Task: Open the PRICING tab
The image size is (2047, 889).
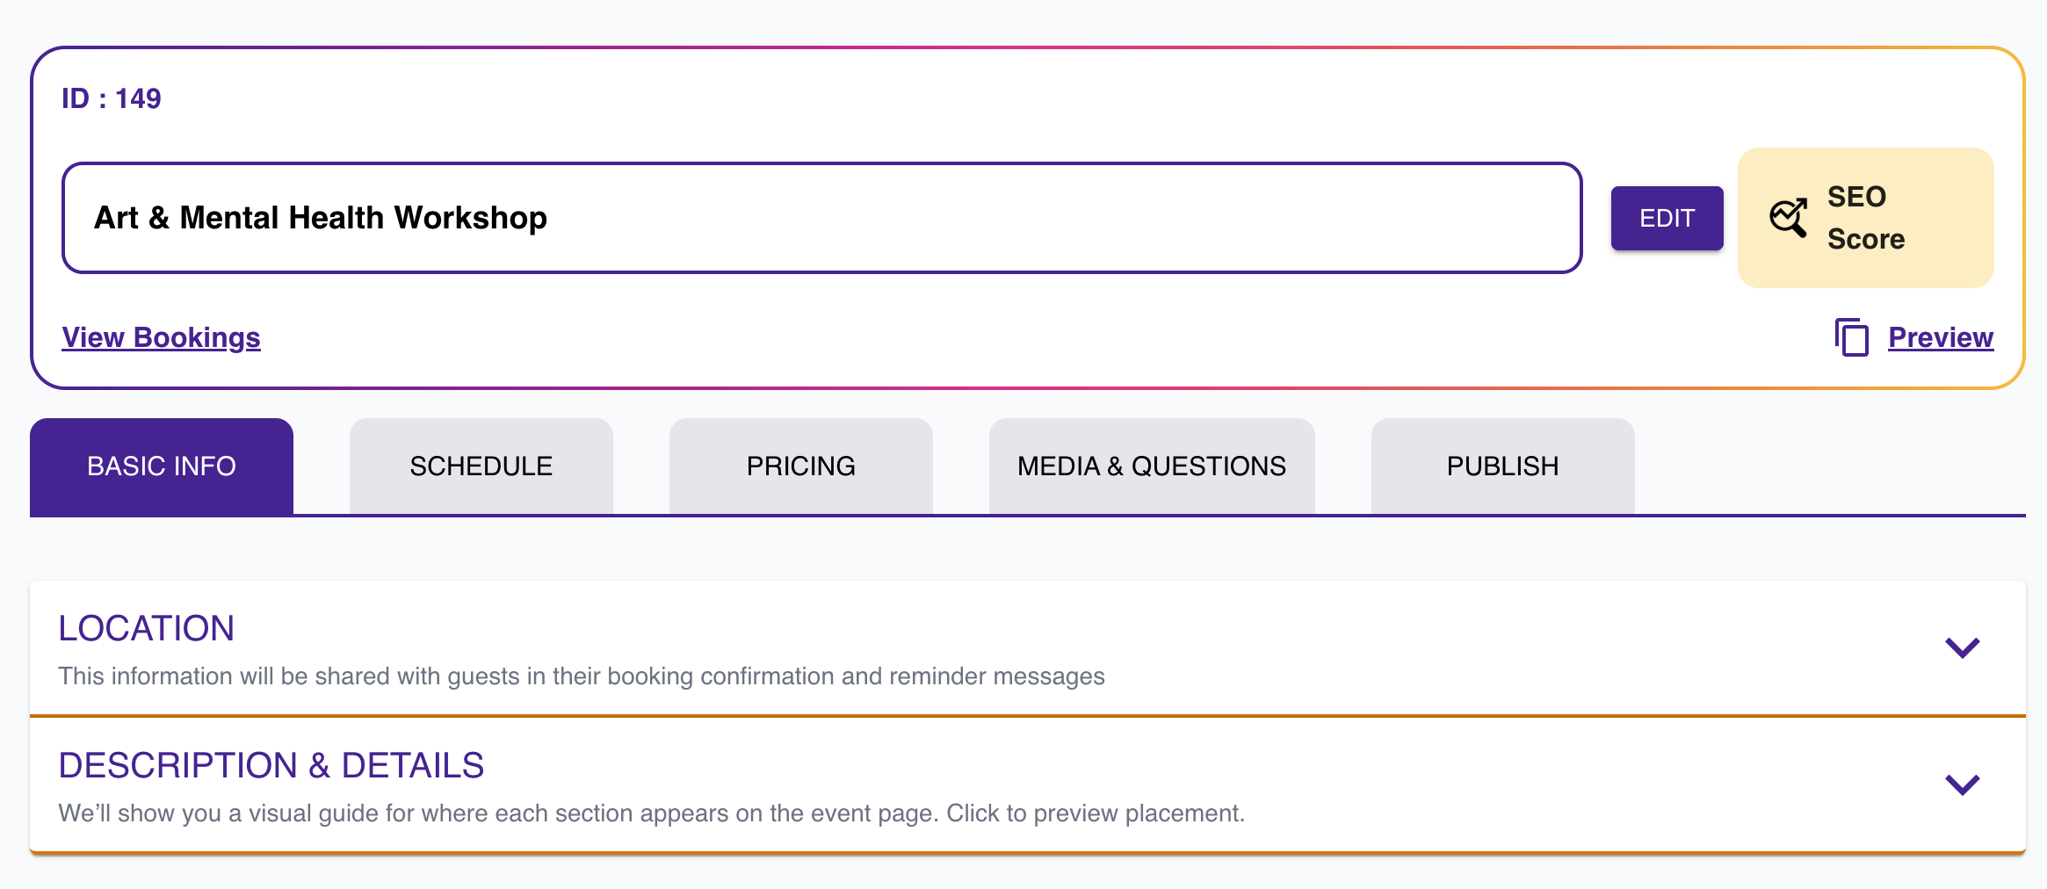Action: 800,466
